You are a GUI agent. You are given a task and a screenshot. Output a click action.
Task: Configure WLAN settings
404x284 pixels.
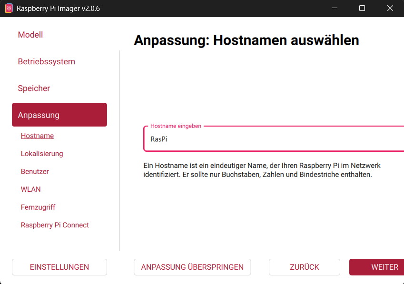pos(30,189)
